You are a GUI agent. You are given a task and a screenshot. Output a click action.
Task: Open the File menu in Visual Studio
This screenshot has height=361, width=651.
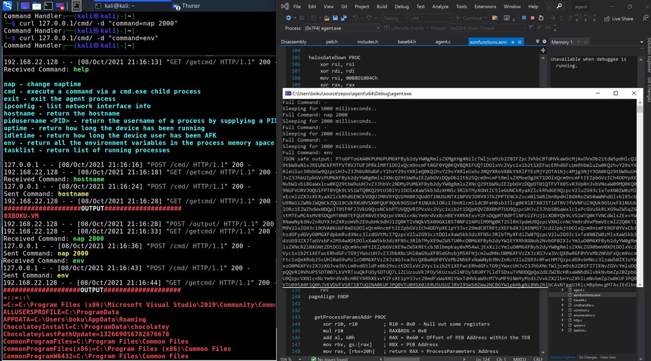297,7
